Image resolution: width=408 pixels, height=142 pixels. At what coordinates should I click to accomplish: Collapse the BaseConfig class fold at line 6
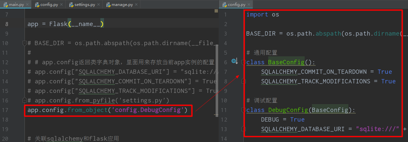point(243,62)
